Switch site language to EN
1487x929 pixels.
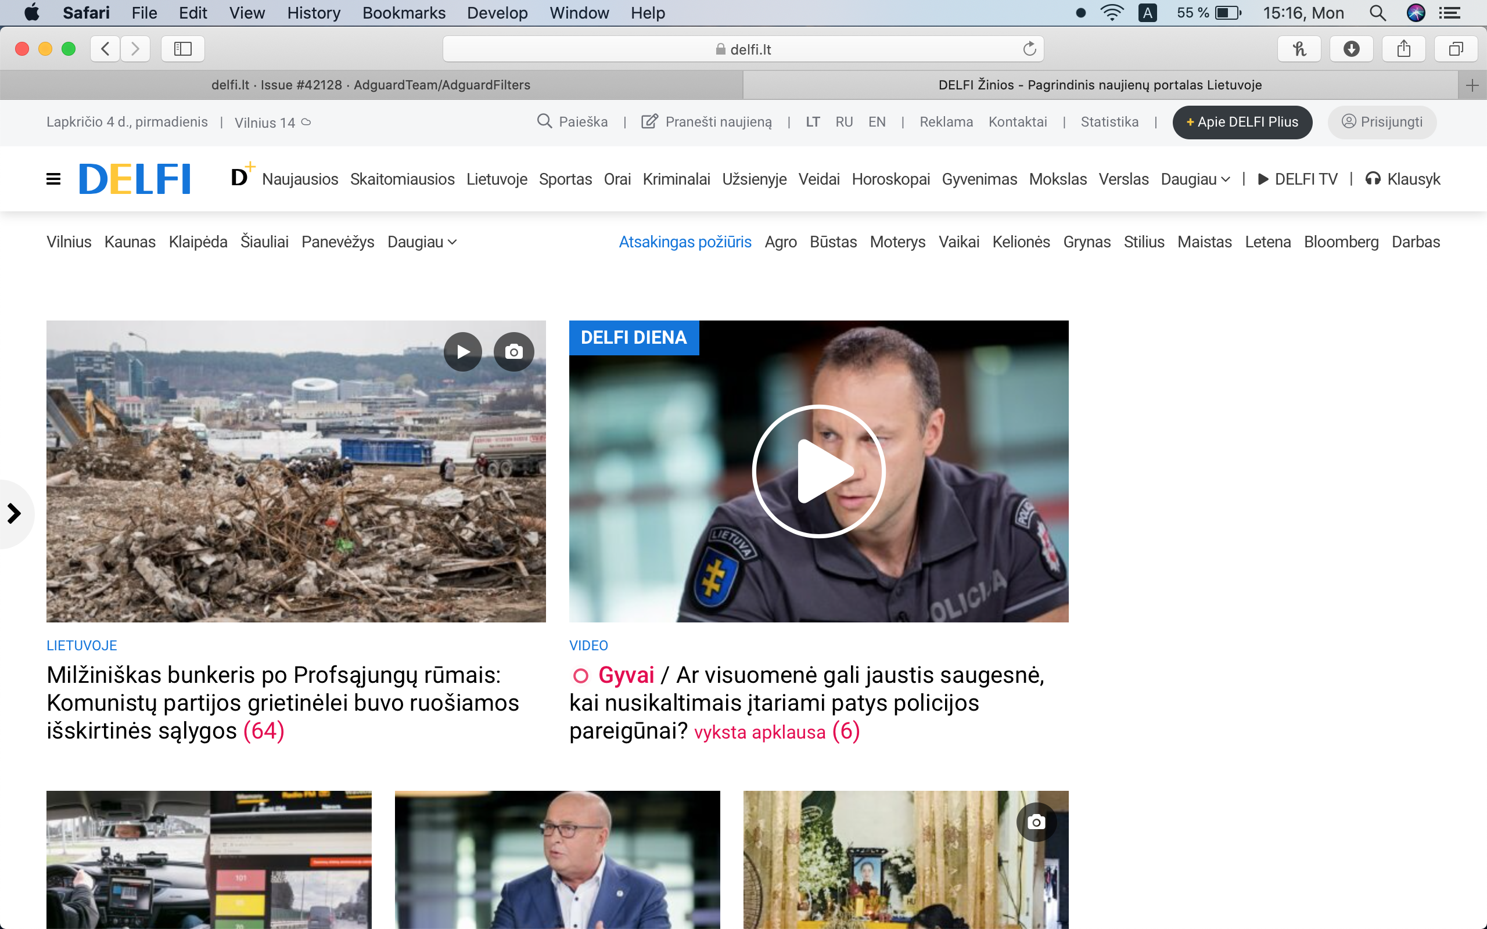pyautogui.click(x=876, y=122)
